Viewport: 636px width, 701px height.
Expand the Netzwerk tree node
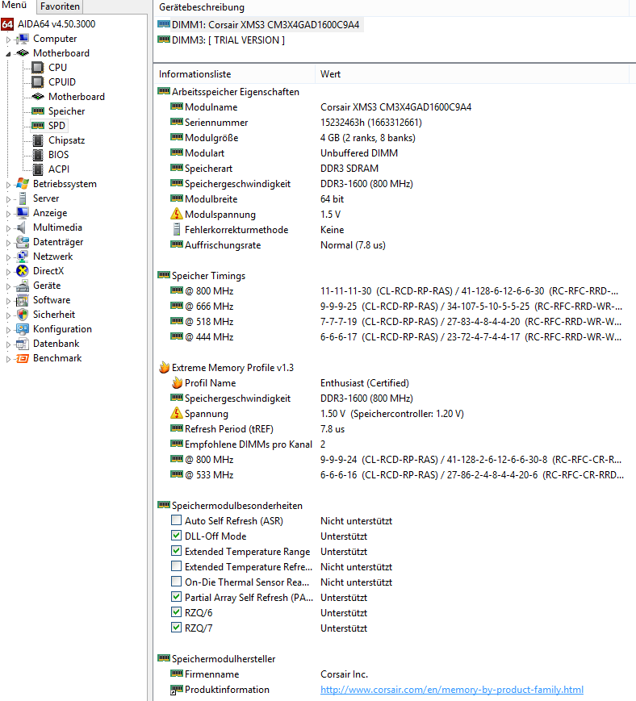pos(8,257)
